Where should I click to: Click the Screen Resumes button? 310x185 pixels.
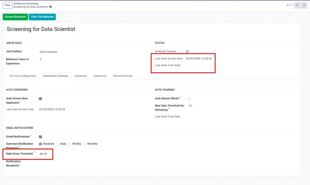15,17
